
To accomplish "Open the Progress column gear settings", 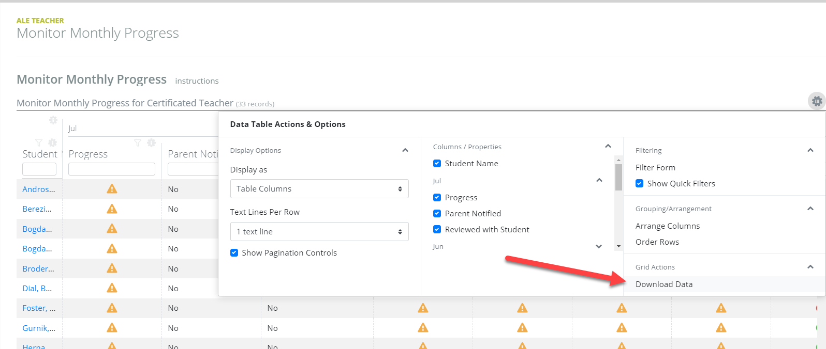I will pos(151,143).
